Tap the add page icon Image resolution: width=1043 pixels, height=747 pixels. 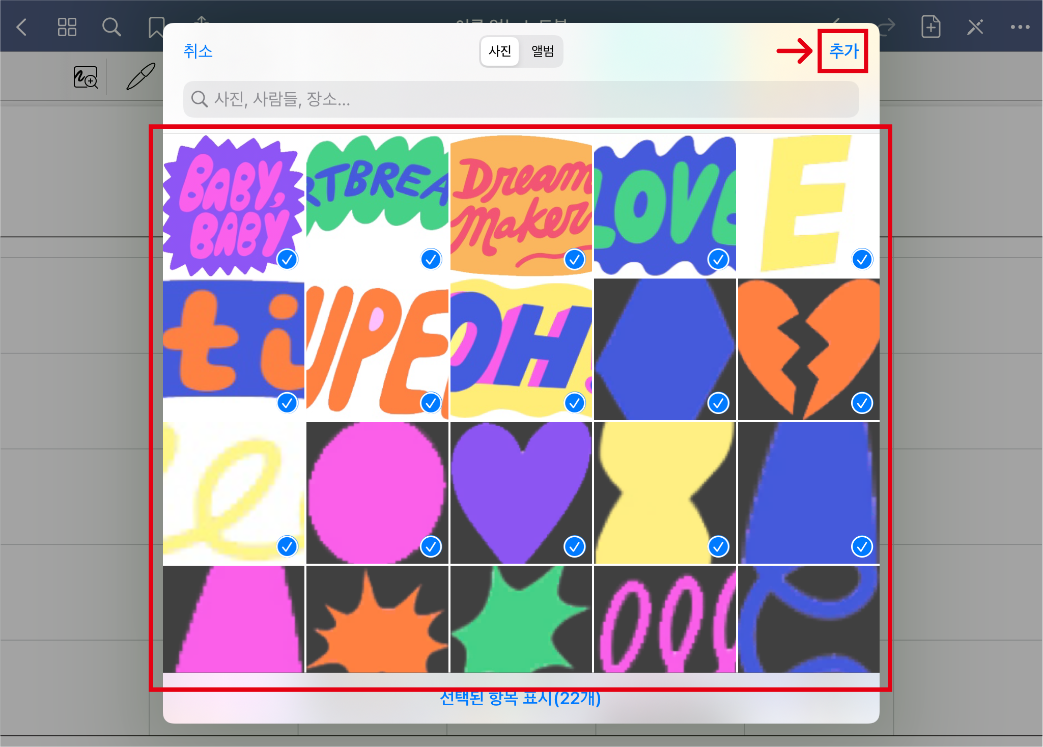click(931, 26)
